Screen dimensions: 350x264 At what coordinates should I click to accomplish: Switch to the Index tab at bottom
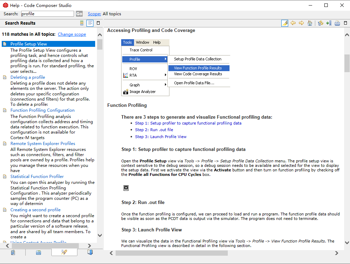39,253
